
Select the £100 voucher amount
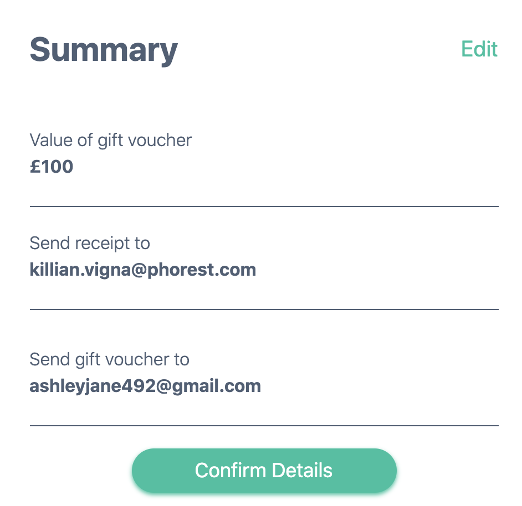pyautogui.click(x=52, y=166)
